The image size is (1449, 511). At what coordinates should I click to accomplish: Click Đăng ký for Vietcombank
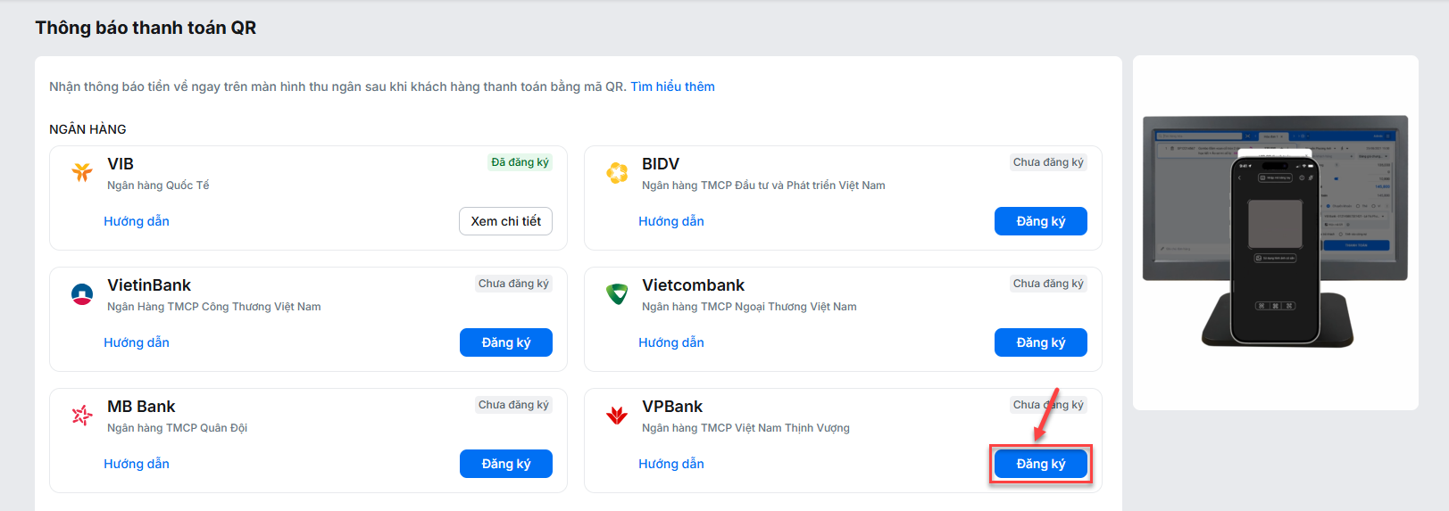point(1041,342)
